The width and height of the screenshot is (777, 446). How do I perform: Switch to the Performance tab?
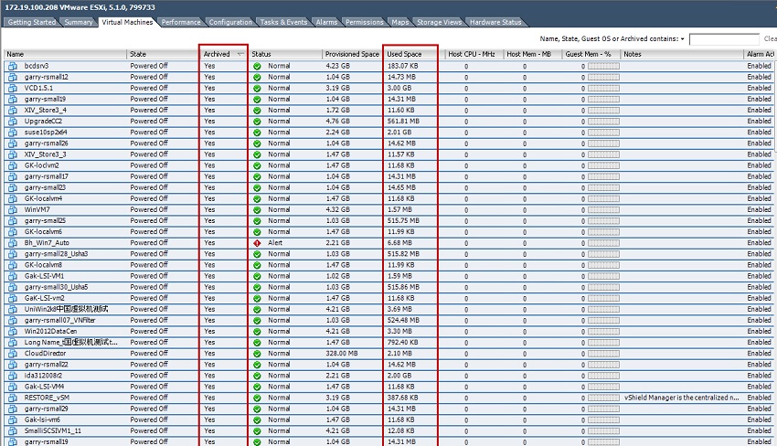click(x=181, y=22)
